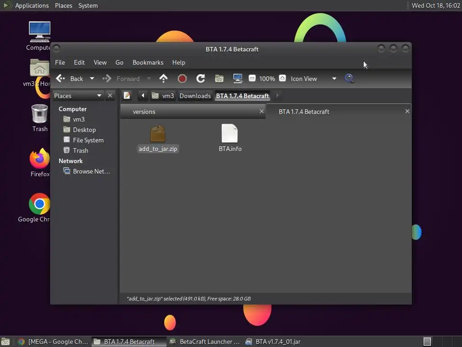Switch to BetaCraft Launcher taskbar window
Image resolution: width=462 pixels, height=347 pixels.
(204, 342)
